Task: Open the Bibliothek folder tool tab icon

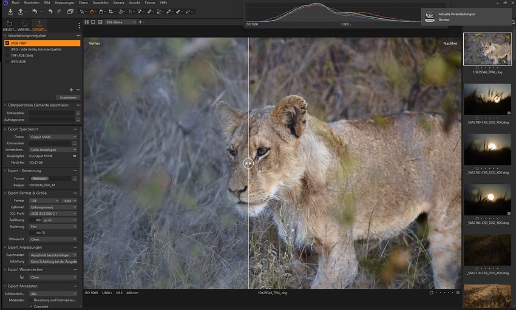Action: [9, 23]
